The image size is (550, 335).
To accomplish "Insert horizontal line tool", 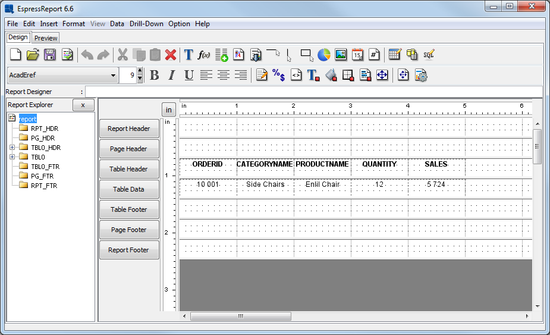I will pos(273,53).
